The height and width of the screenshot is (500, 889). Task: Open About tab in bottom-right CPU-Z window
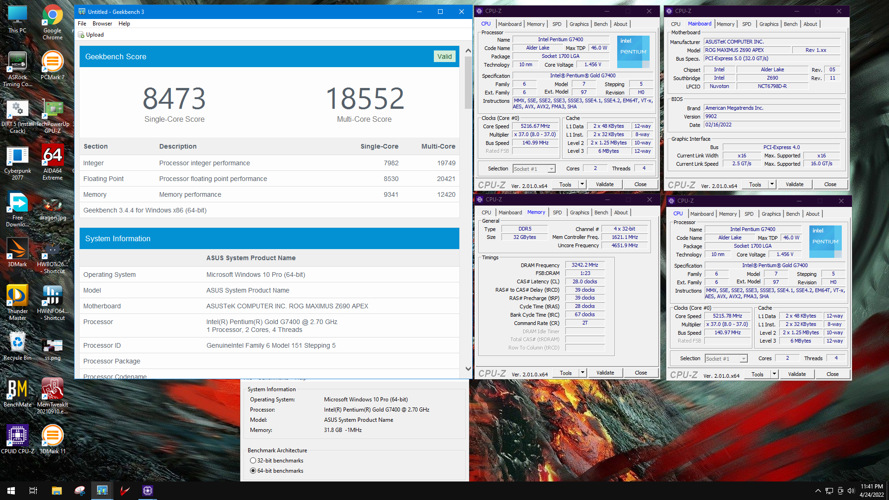(x=813, y=214)
